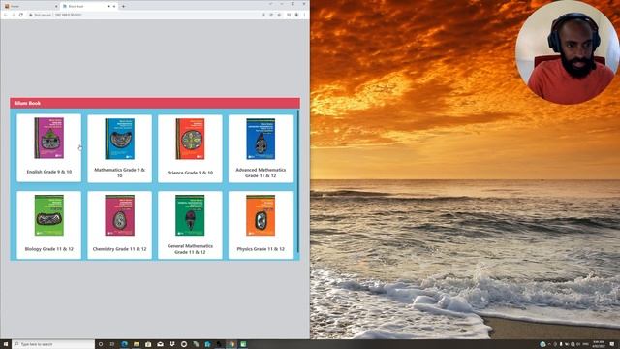Go back in the browser
The height and width of the screenshot is (349, 620).
coord(6,15)
